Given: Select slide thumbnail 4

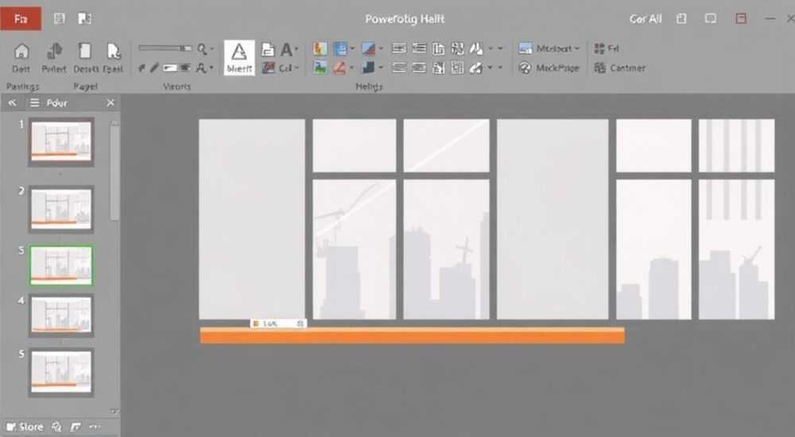Looking at the screenshot, I should [x=61, y=316].
